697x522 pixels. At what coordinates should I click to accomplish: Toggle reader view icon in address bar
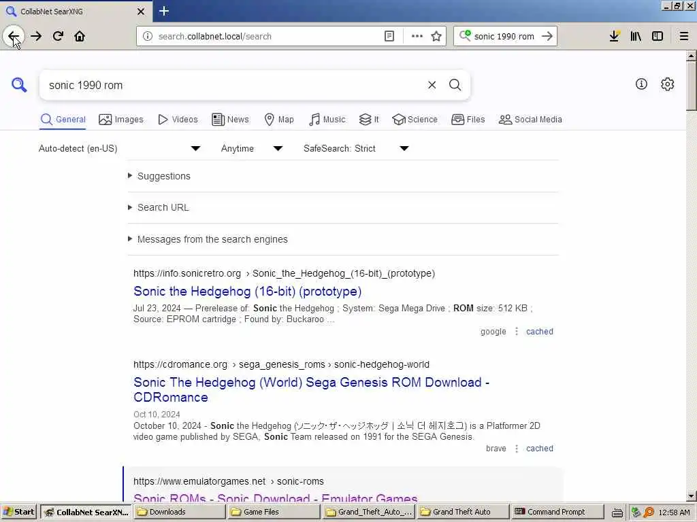coord(389,36)
